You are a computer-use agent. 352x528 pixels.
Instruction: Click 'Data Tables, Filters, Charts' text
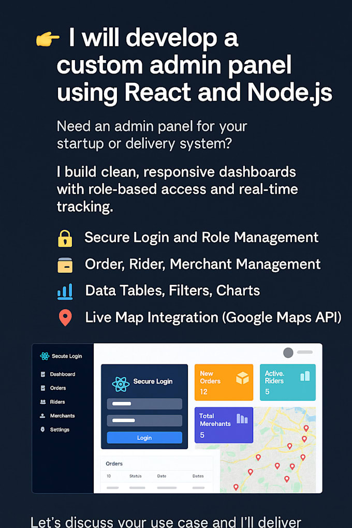(x=172, y=290)
